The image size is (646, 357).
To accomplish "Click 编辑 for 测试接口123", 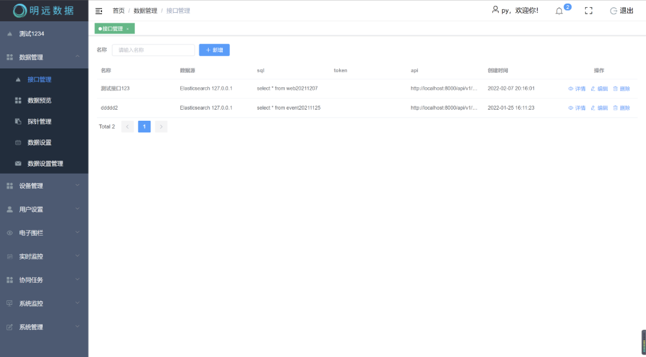I will pos(599,88).
